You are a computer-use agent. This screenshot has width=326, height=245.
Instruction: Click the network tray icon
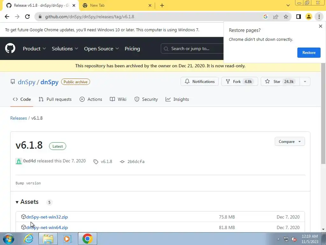point(286,239)
